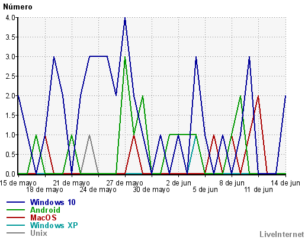Click the 14 de jun date label
The width and height of the screenshot is (308, 240).
click(285, 183)
